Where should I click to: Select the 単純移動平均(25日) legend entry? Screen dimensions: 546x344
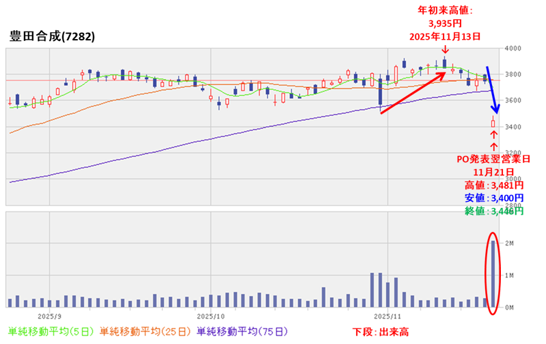(x=146, y=332)
